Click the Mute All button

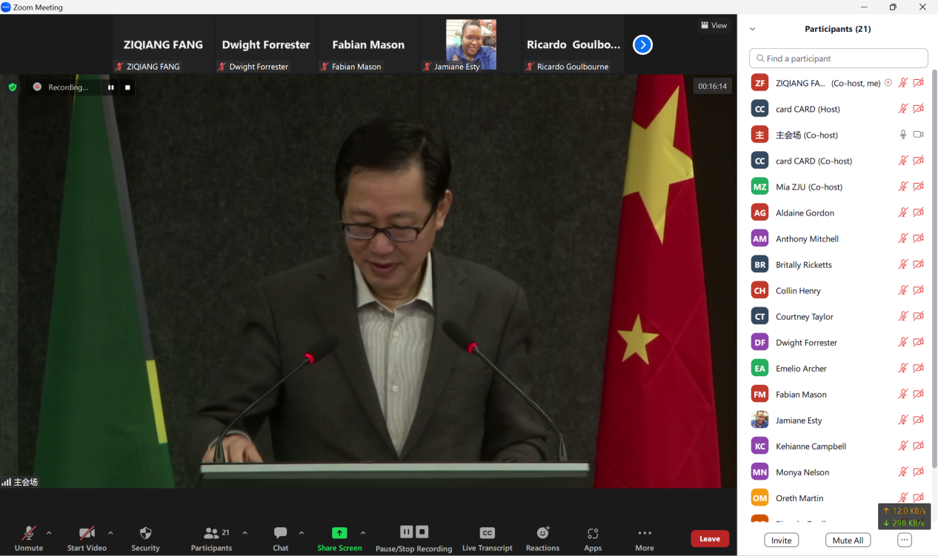click(x=848, y=540)
